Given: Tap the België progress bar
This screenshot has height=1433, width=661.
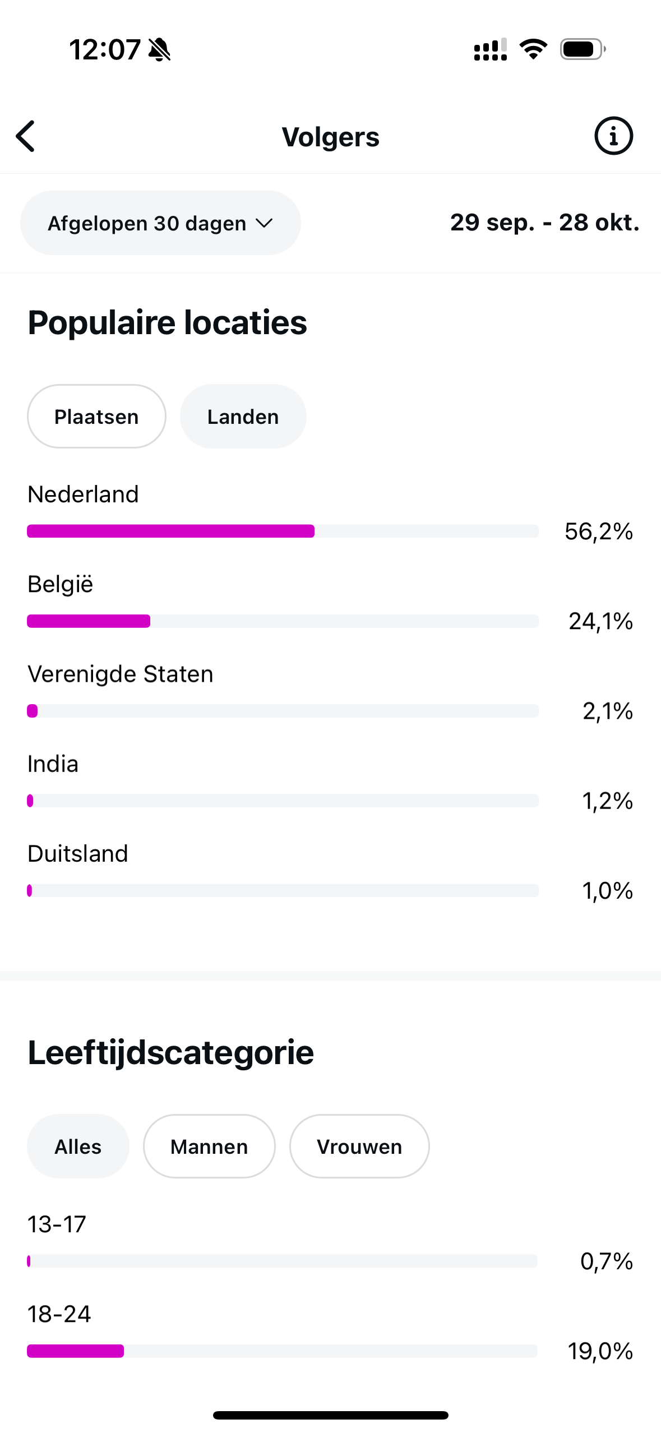Looking at the screenshot, I should [x=283, y=621].
